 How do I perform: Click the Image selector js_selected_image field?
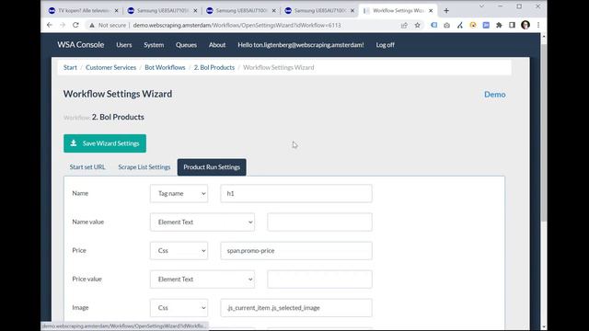296,308
